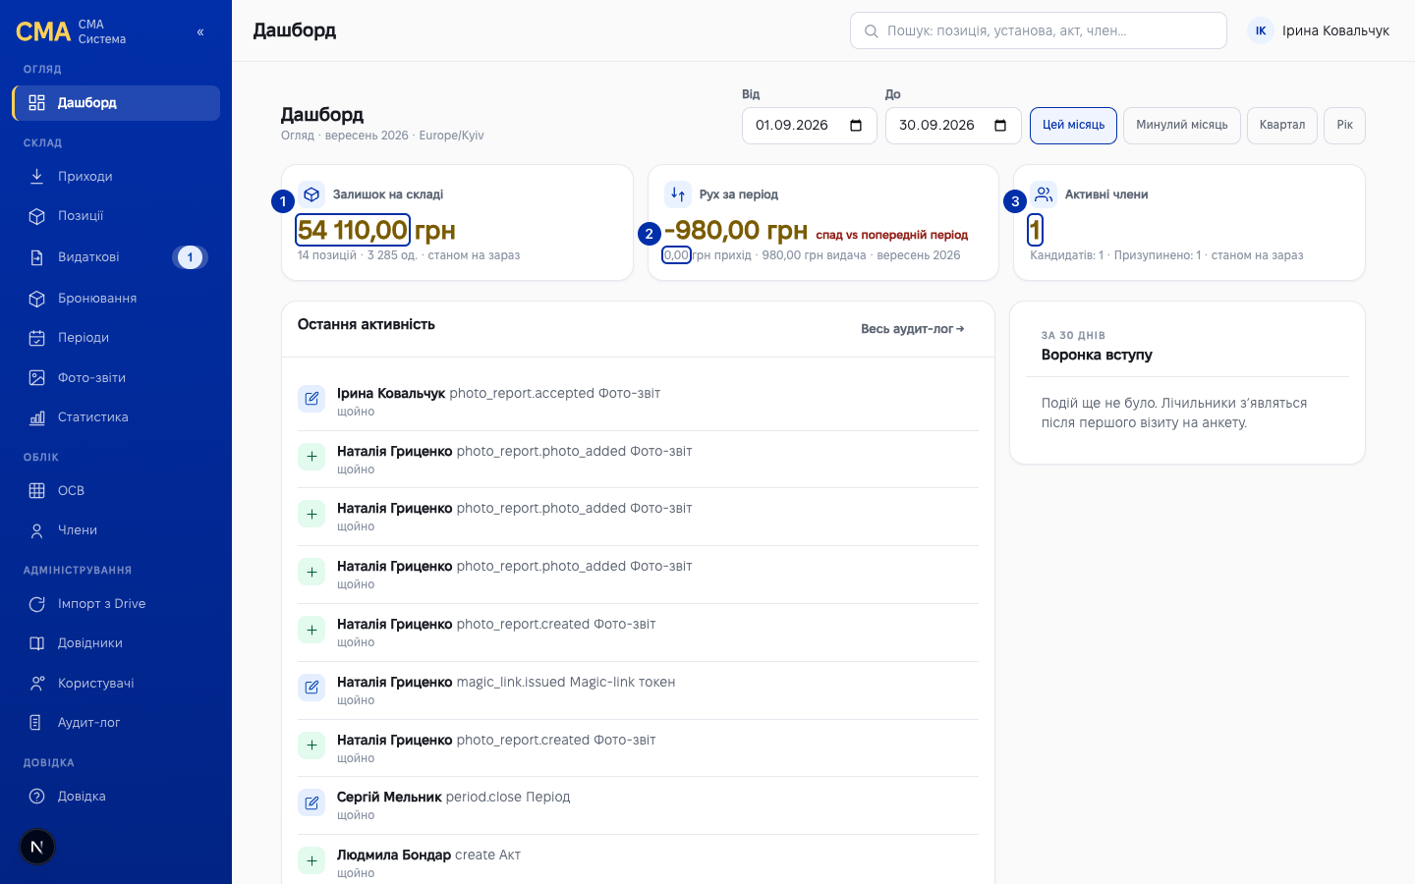Open the Аудит-лог sidebar item
This screenshot has height=884, width=1415.
coord(116,723)
